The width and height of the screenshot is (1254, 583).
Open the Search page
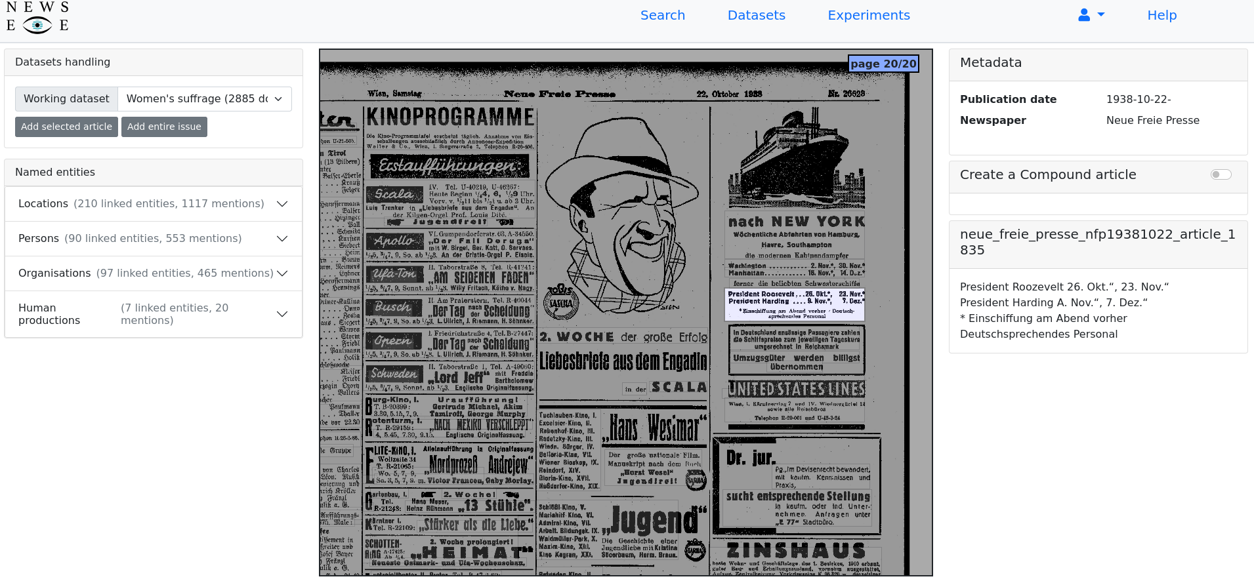pyautogui.click(x=663, y=15)
